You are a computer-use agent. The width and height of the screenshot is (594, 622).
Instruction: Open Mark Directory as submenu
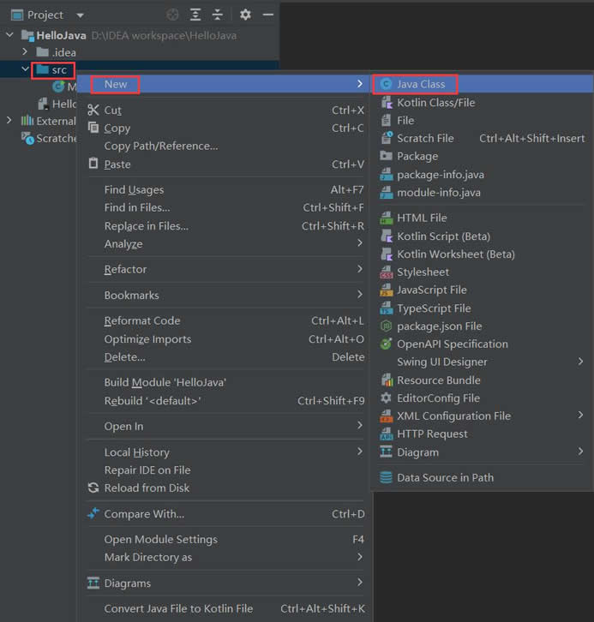click(225, 558)
